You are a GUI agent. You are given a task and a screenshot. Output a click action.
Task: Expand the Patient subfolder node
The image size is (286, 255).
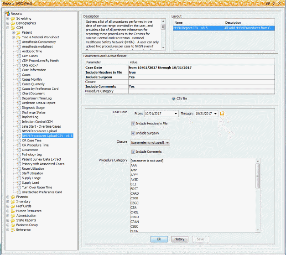(x=13, y=32)
